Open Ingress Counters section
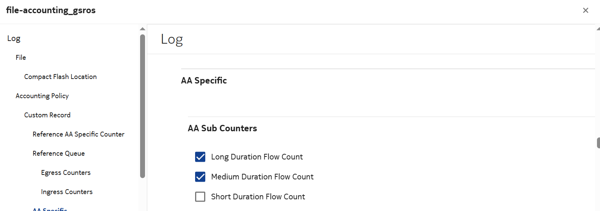600x211 pixels. click(x=67, y=192)
